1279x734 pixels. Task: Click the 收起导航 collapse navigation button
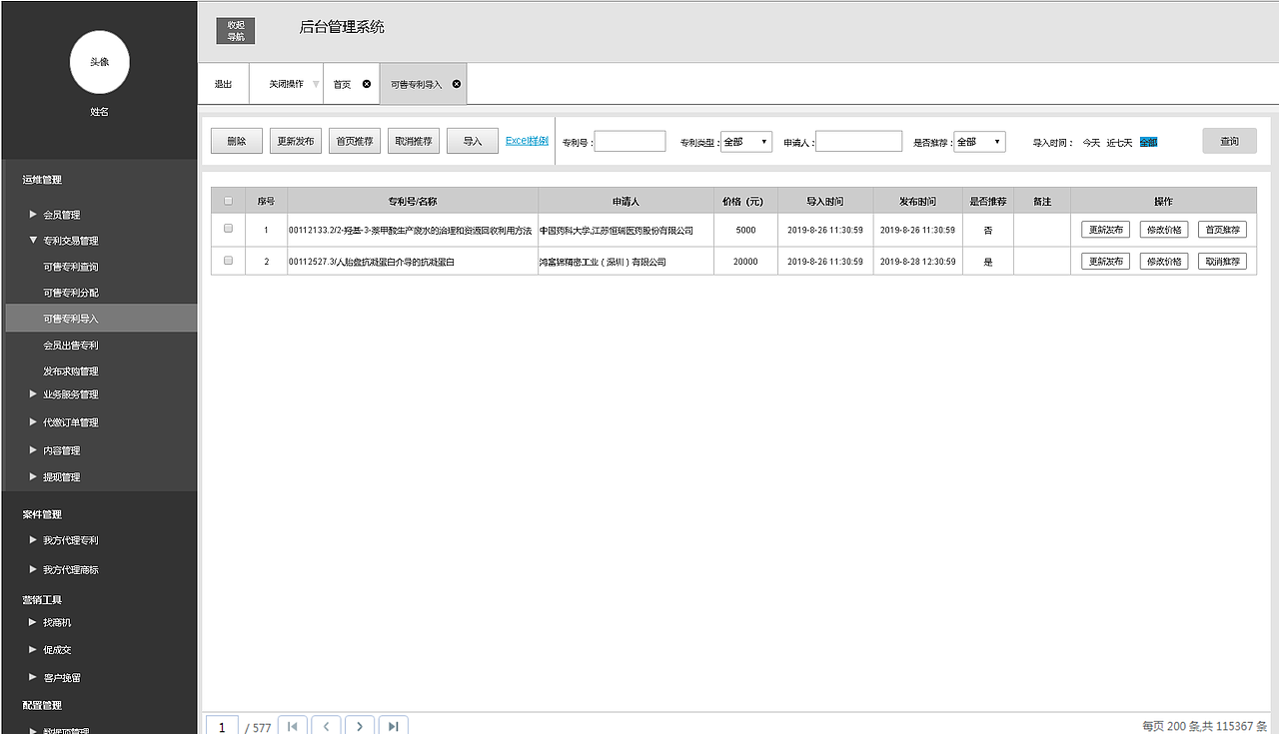236,31
